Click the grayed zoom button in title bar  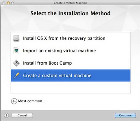(x=13, y=3)
